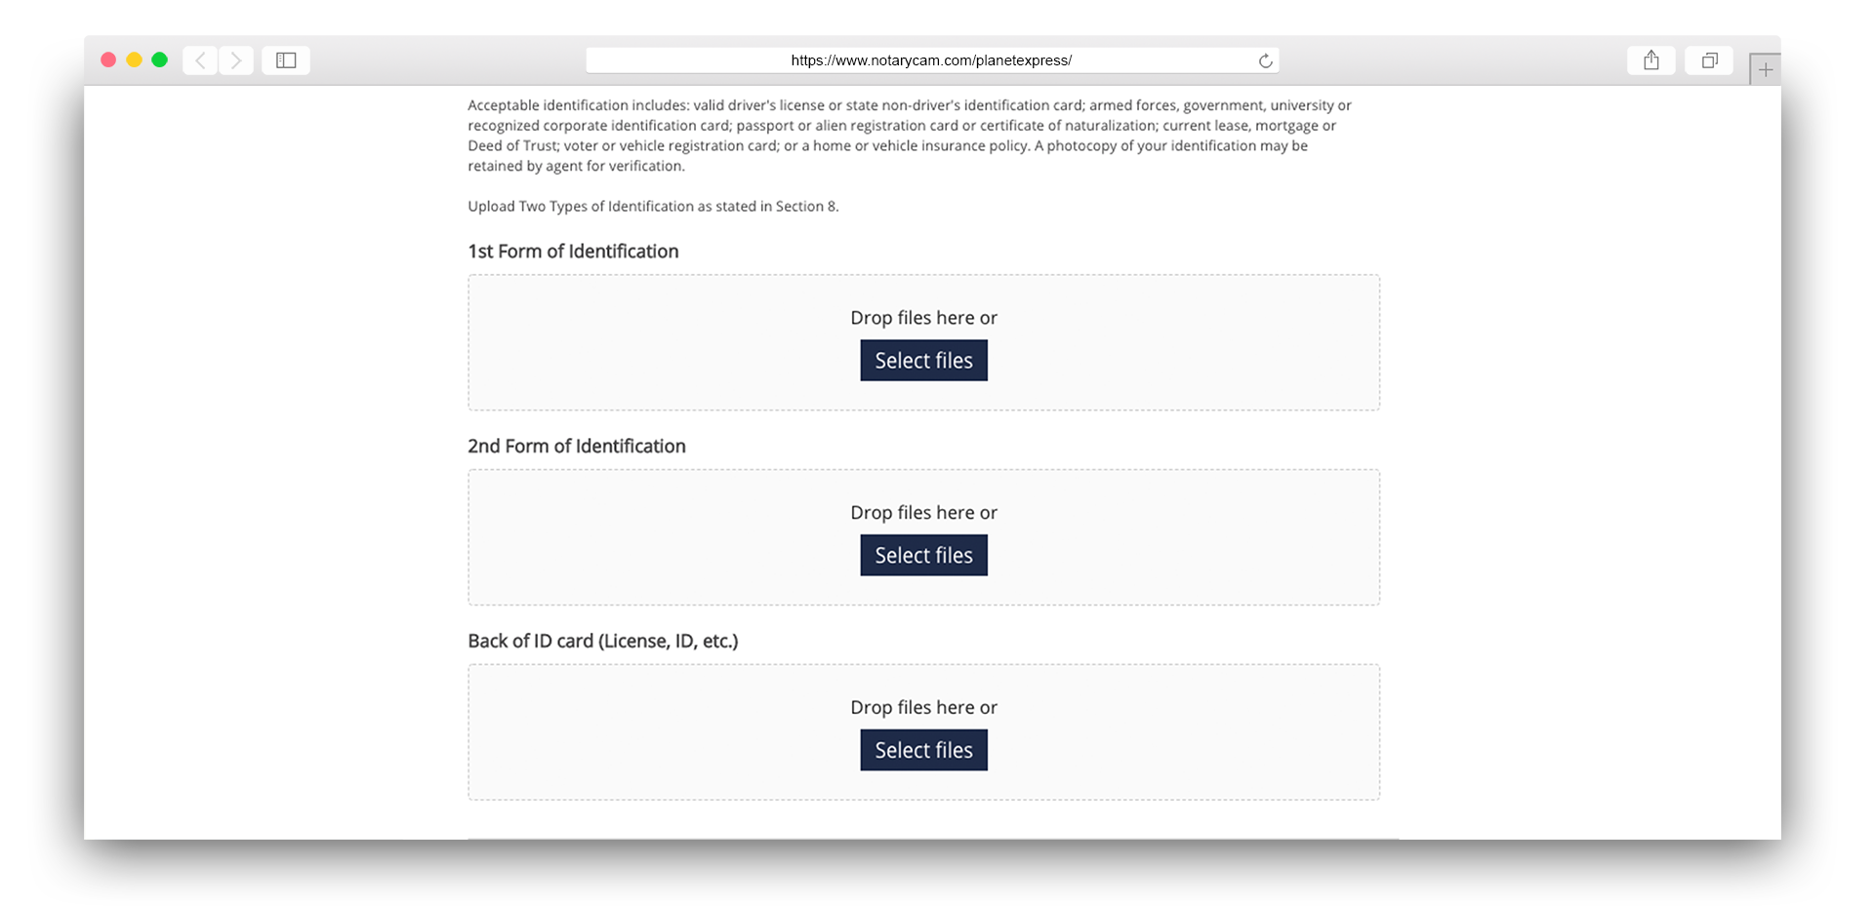Click the notarycam.com address bar

(x=930, y=60)
